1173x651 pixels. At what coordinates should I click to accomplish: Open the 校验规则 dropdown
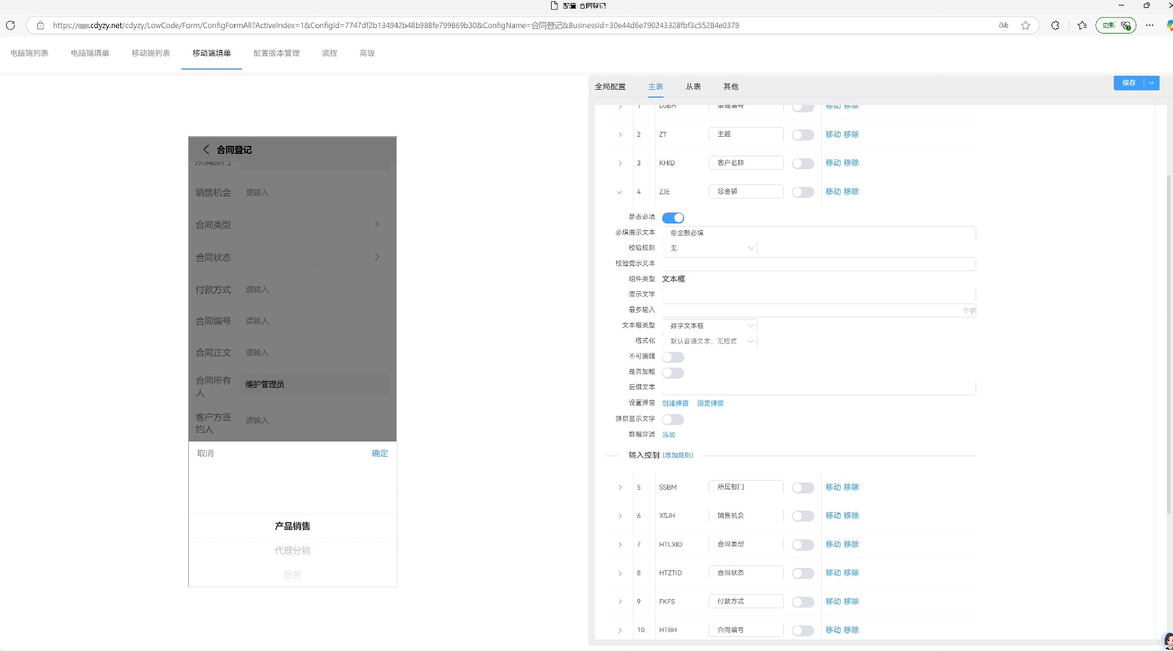pyautogui.click(x=711, y=249)
